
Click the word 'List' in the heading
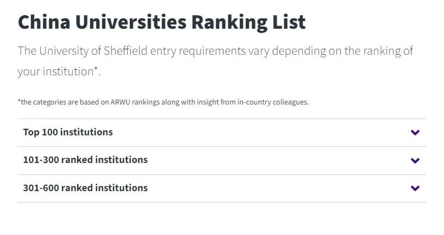click(289, 22)
